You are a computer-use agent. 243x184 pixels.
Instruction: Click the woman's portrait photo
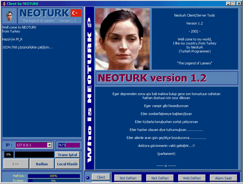coord(122,39)
